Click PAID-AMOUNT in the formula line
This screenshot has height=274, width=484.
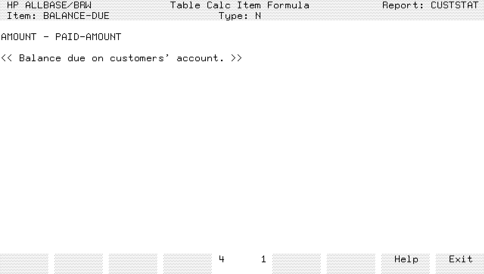(x=88, y=37)
